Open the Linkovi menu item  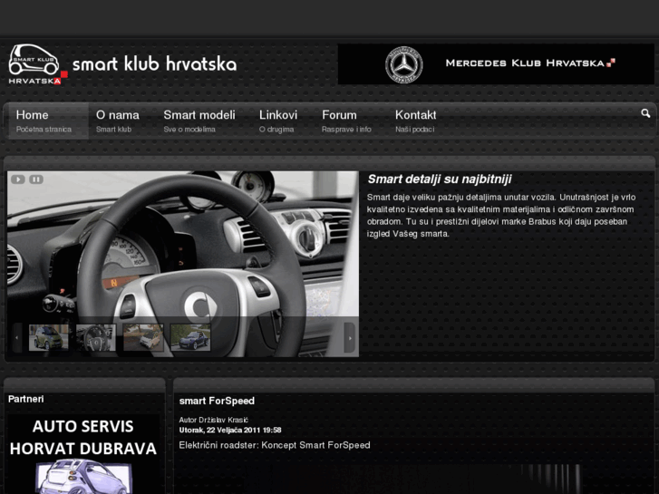click(x=278, y=121)
